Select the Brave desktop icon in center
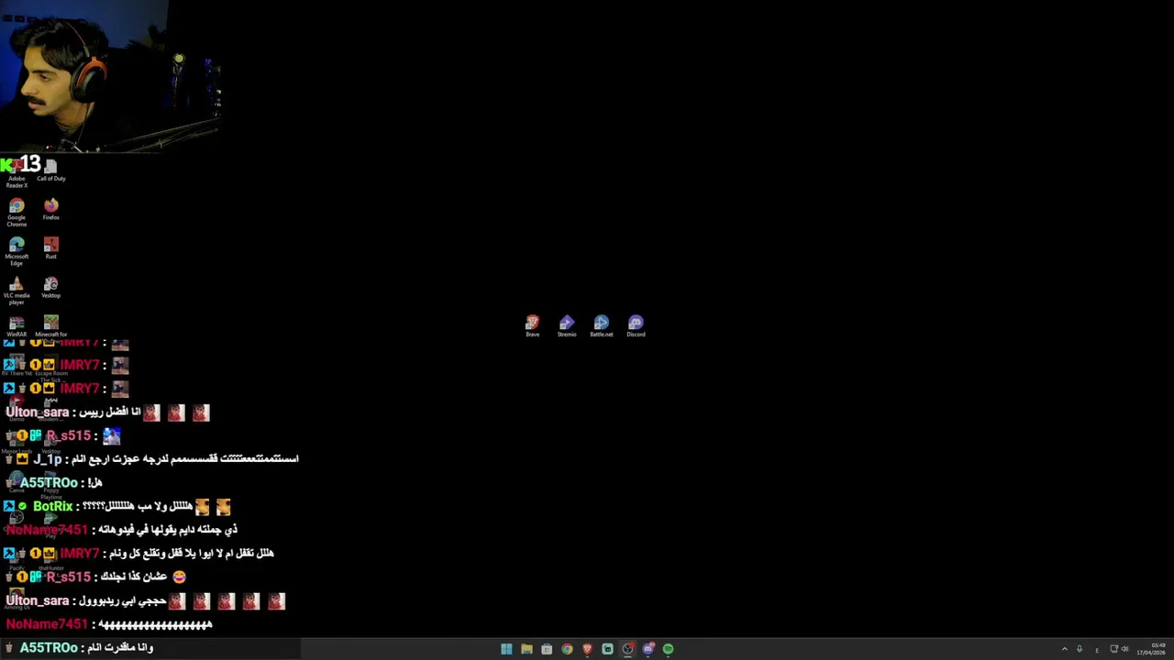Viewport: 1174px width, 660px height. click(x=532, y=326)
